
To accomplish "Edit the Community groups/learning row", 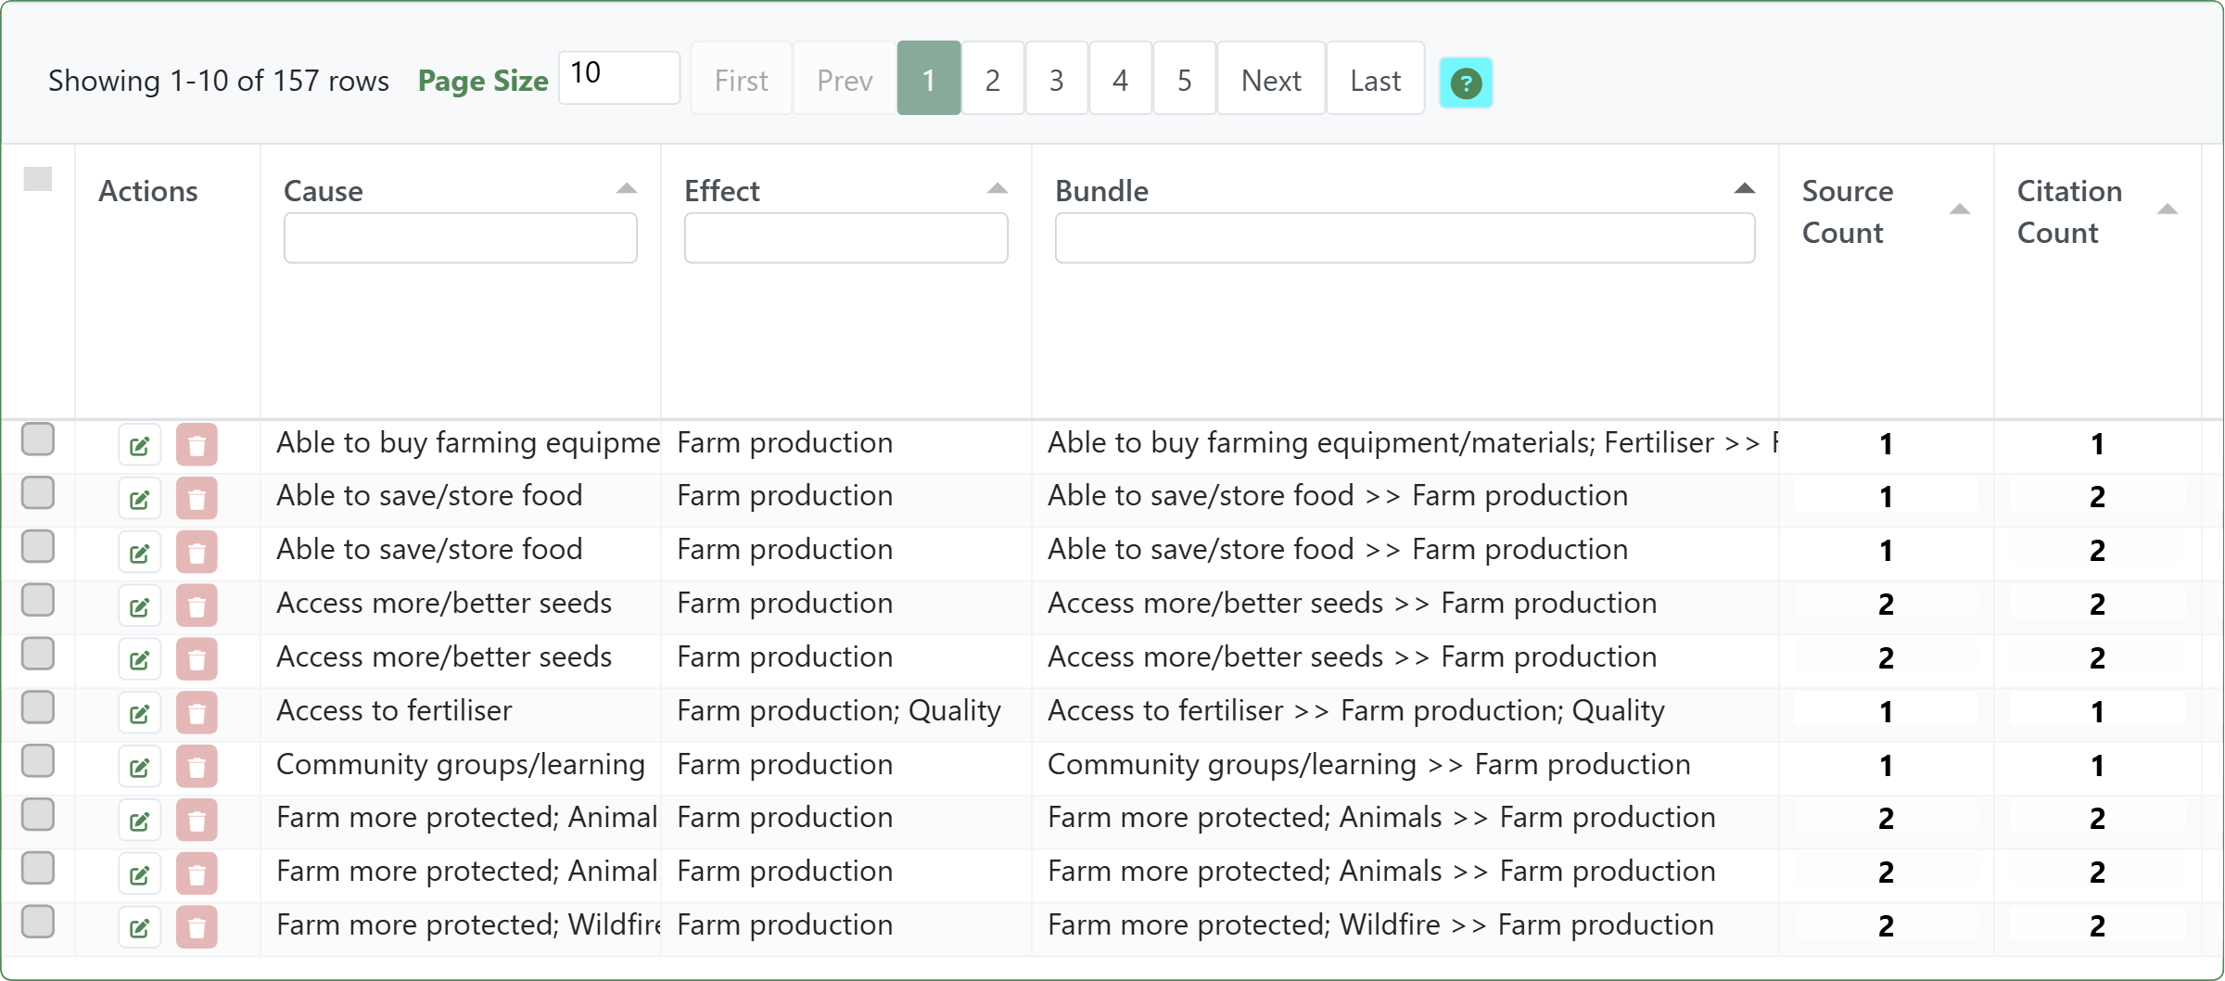I will pos(139,768).
